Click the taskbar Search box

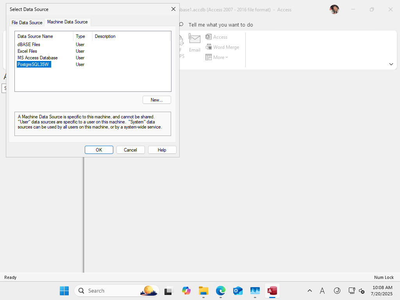[x=117, y=291]
